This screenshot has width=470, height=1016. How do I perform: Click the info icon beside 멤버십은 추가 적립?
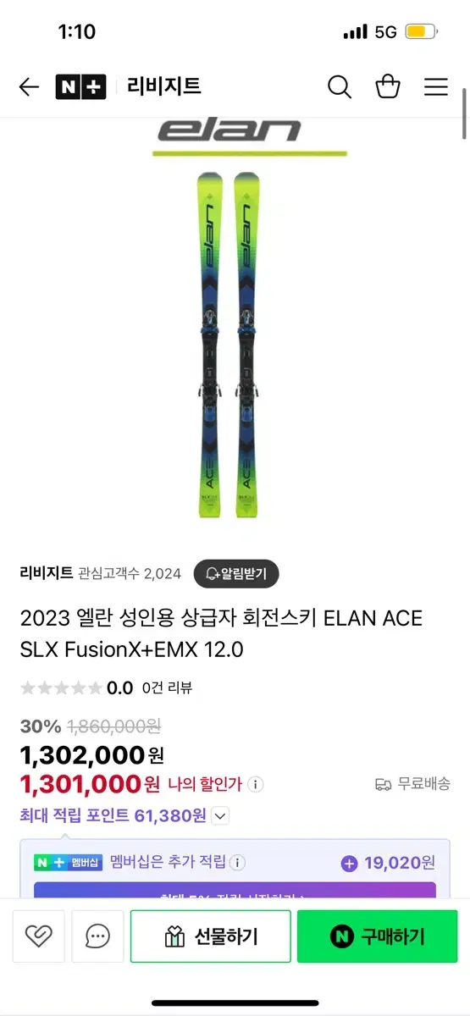coord(238,863)
